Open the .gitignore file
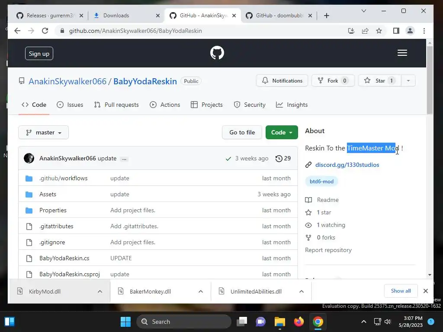This screenshot has width=443, height=332. (52, 242)
